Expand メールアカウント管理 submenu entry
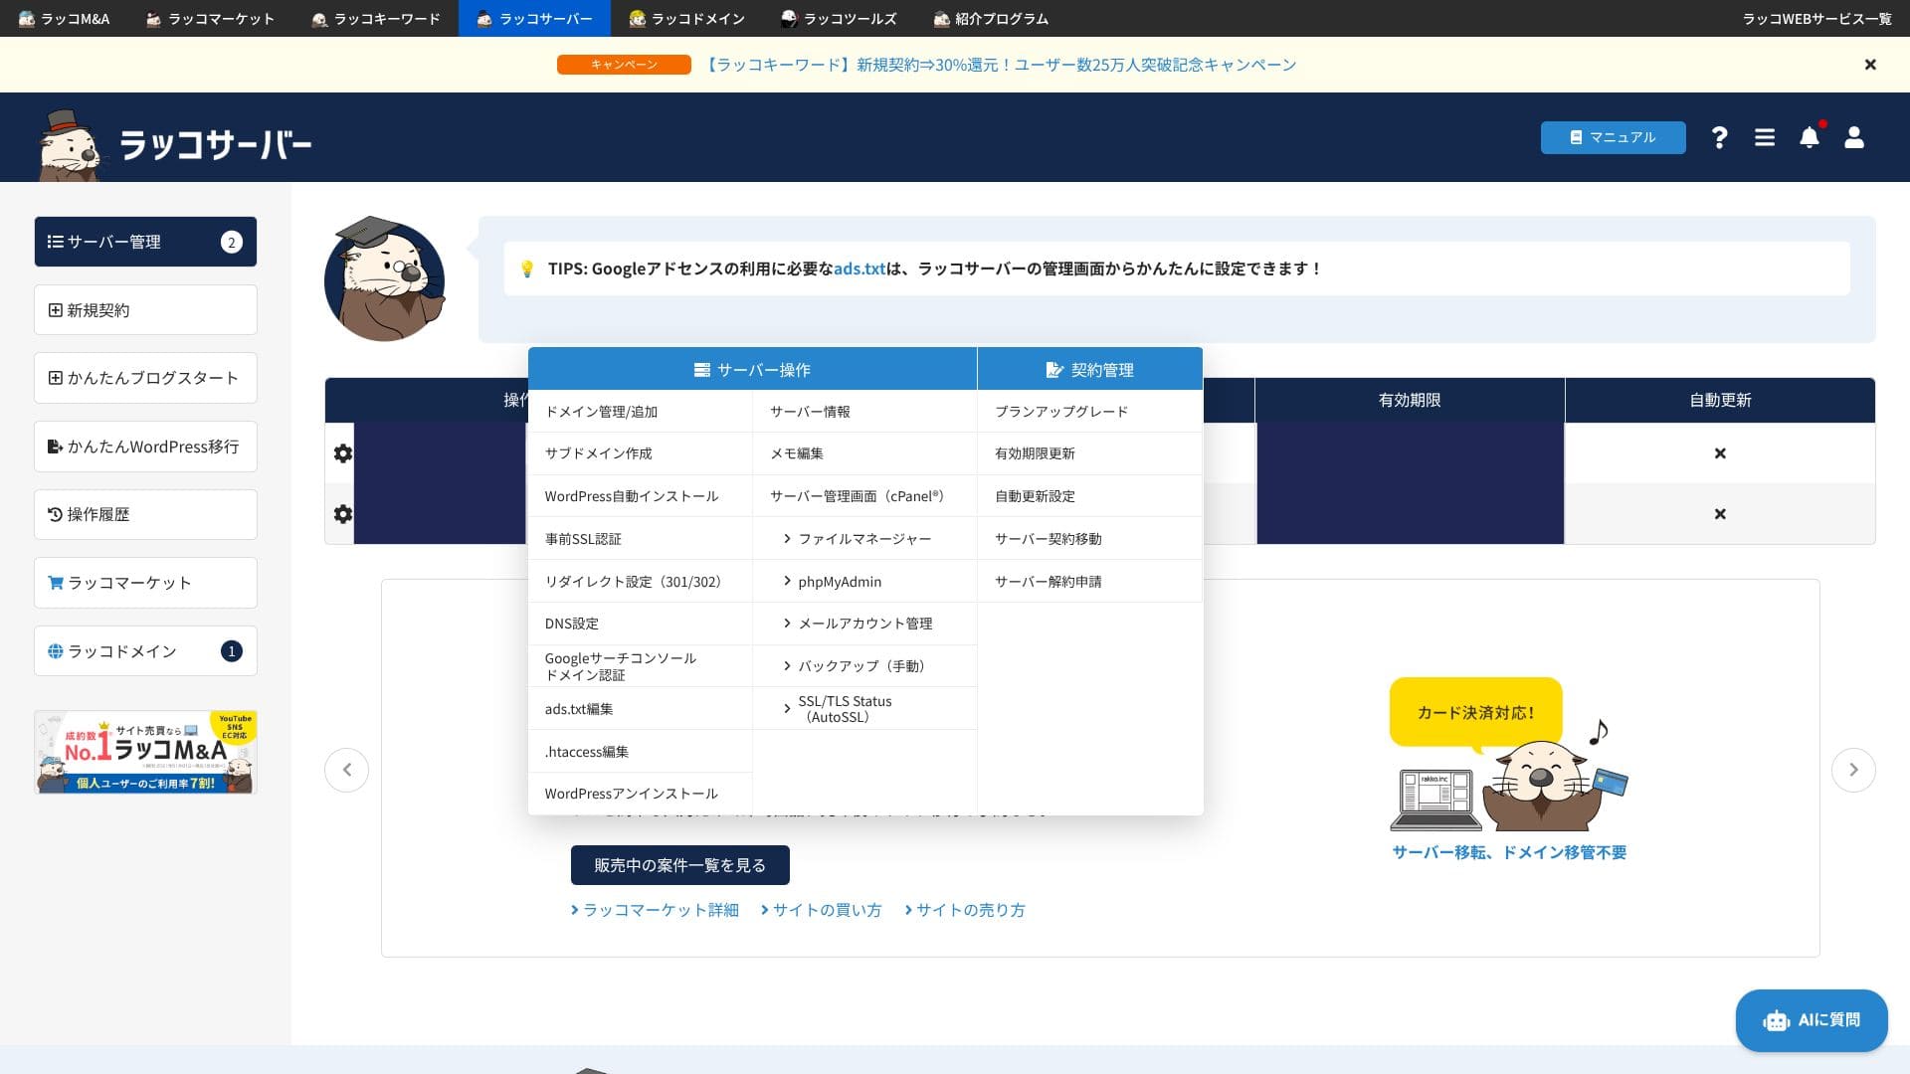The width and height of the screenshot is (1910, 1074). click(863, 624)
